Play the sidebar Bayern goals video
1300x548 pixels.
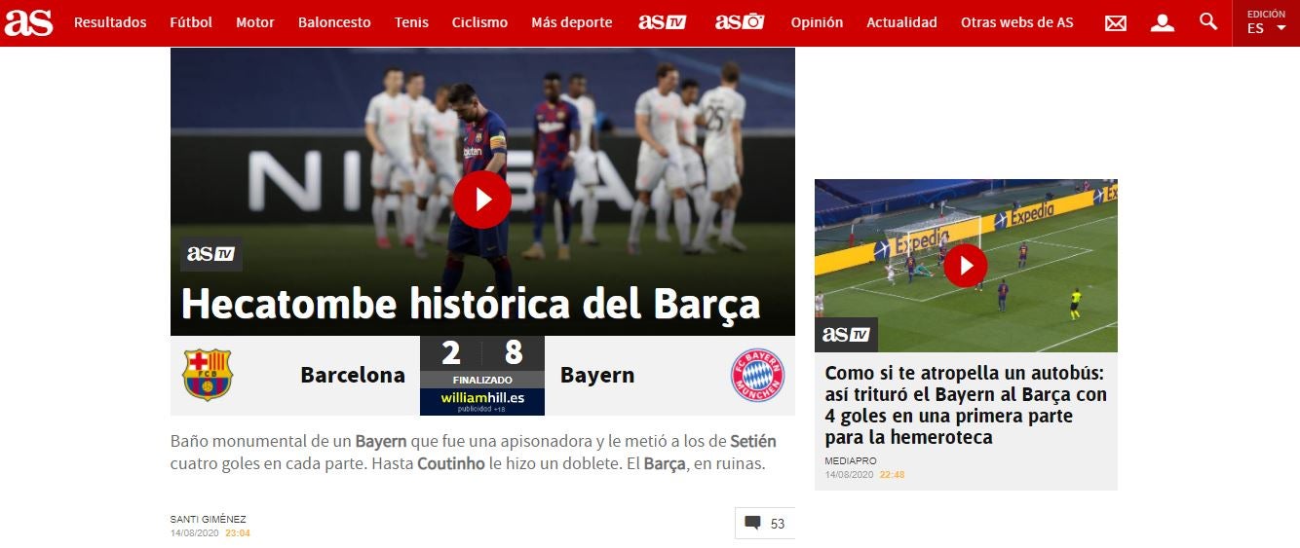(x=965, y=265)
